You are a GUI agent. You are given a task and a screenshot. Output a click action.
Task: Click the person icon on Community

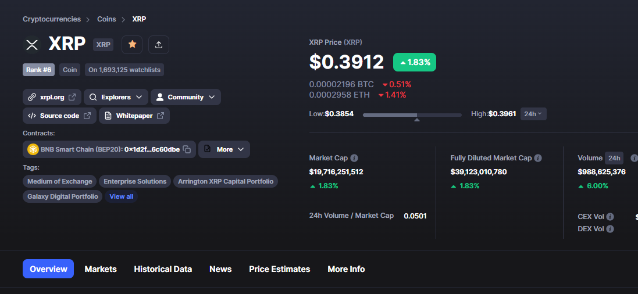[x=160, y=97]
